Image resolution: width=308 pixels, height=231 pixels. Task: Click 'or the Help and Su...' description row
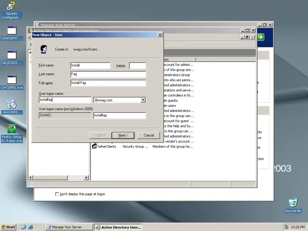179,126
